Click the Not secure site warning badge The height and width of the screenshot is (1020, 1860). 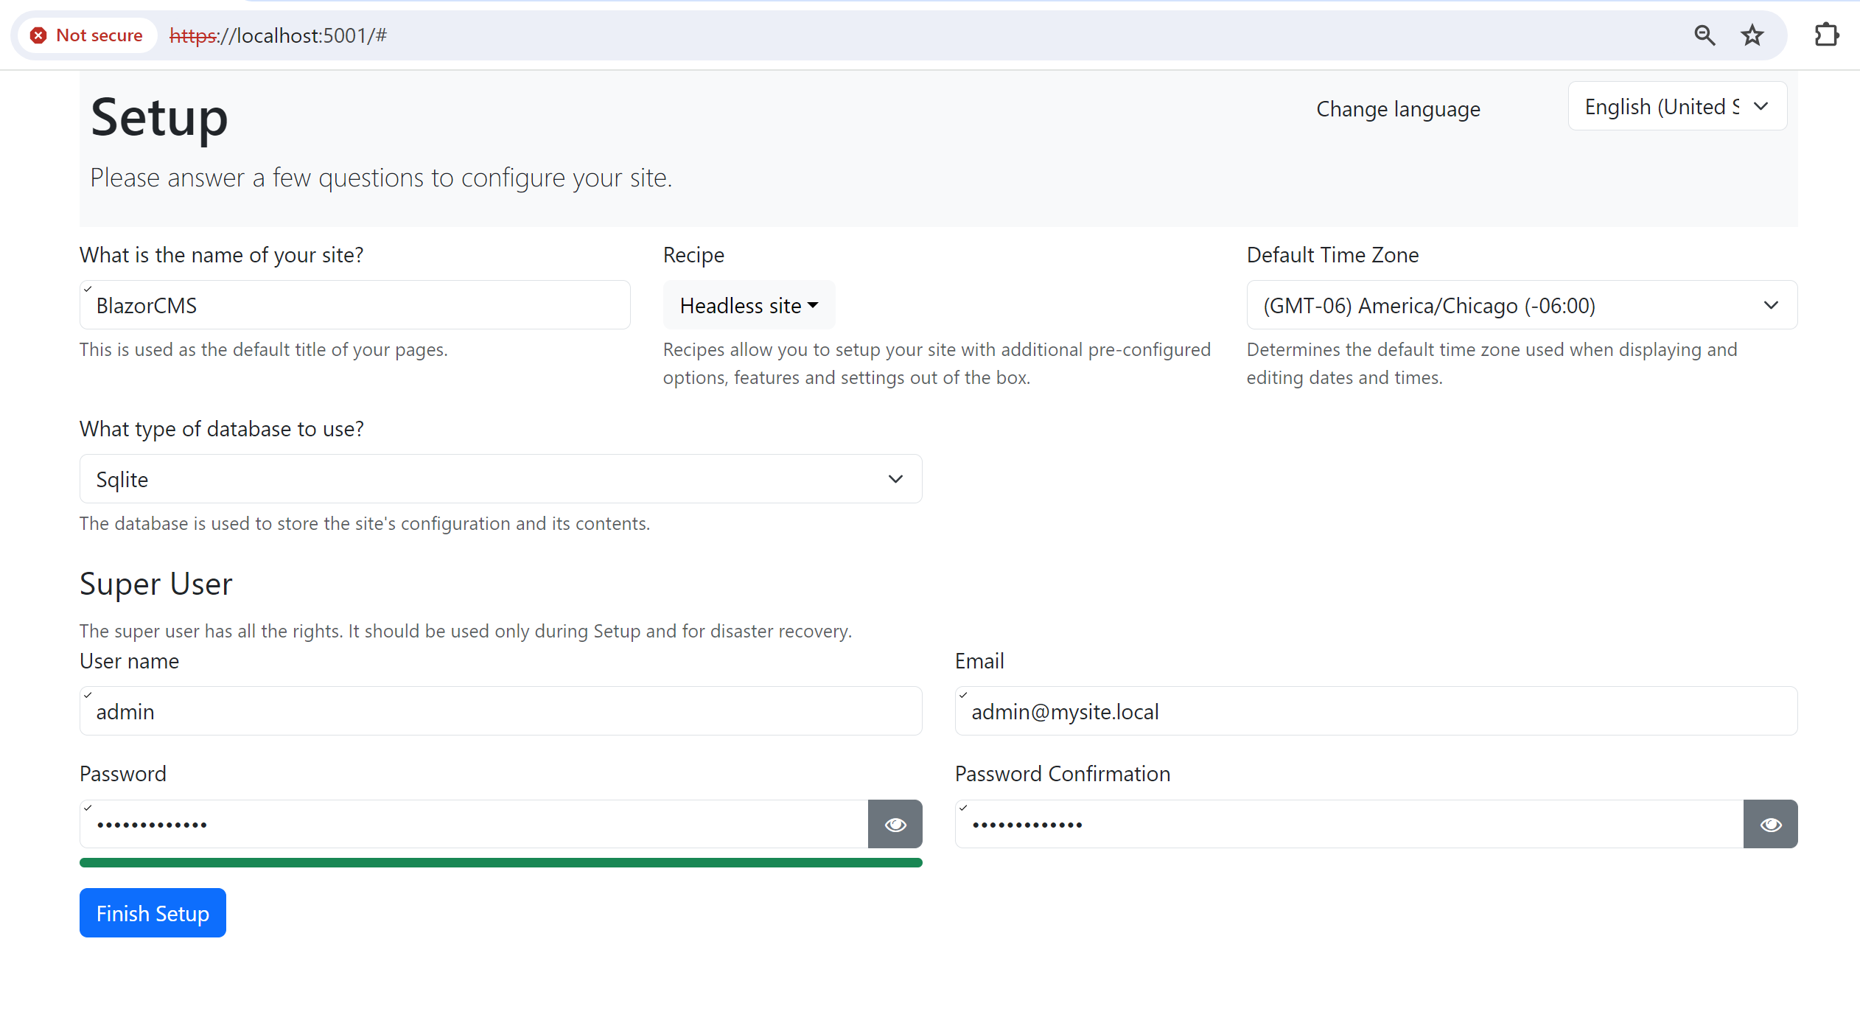tap(87, 35)
